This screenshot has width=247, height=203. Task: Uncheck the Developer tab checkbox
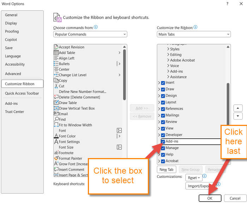click(x=163, y=135)
